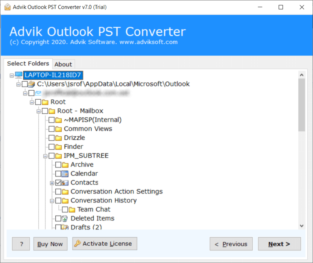Click the LAPTOP-IL218ID7 computer icon
The height and width of the screenshot is (263, 313).
coord(19,75)
